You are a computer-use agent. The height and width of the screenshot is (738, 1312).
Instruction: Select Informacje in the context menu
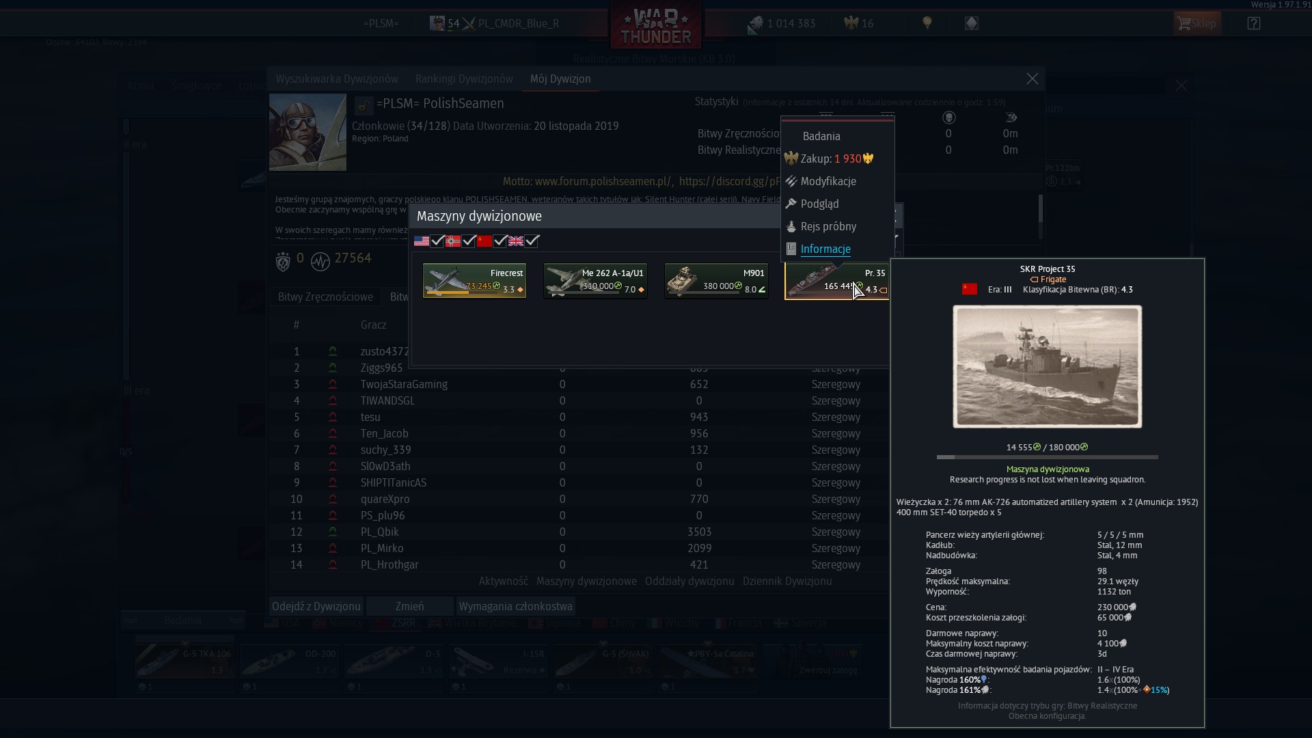tap(825, 249)
